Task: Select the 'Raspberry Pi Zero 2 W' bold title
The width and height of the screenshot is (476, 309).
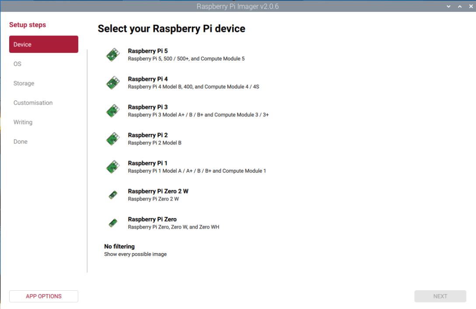Action: click(158, 191)
